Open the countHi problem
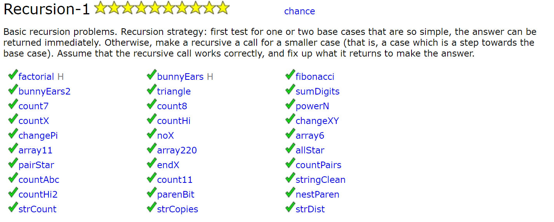This screenshot has width=554, height=222. point(174,121)
